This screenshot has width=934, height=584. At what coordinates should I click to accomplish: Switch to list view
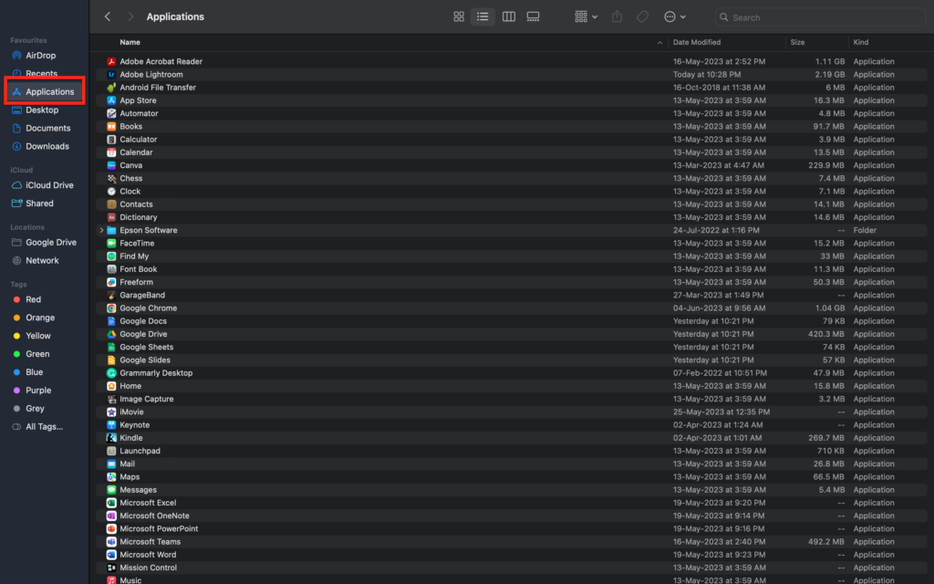coord(483,16)
